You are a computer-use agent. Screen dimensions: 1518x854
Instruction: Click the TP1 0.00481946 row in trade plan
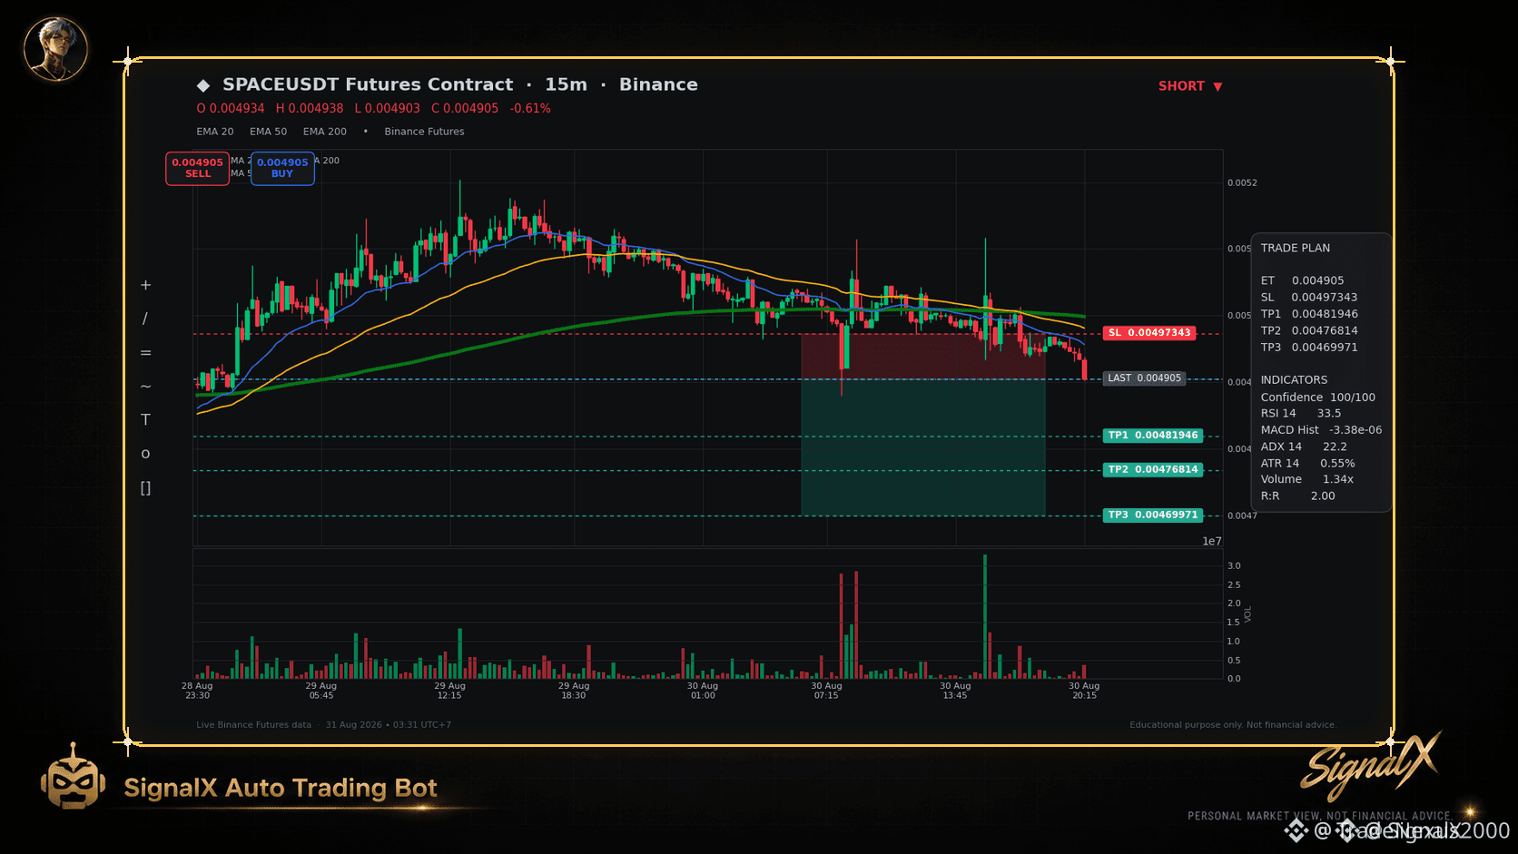(x=1309, y=314)
